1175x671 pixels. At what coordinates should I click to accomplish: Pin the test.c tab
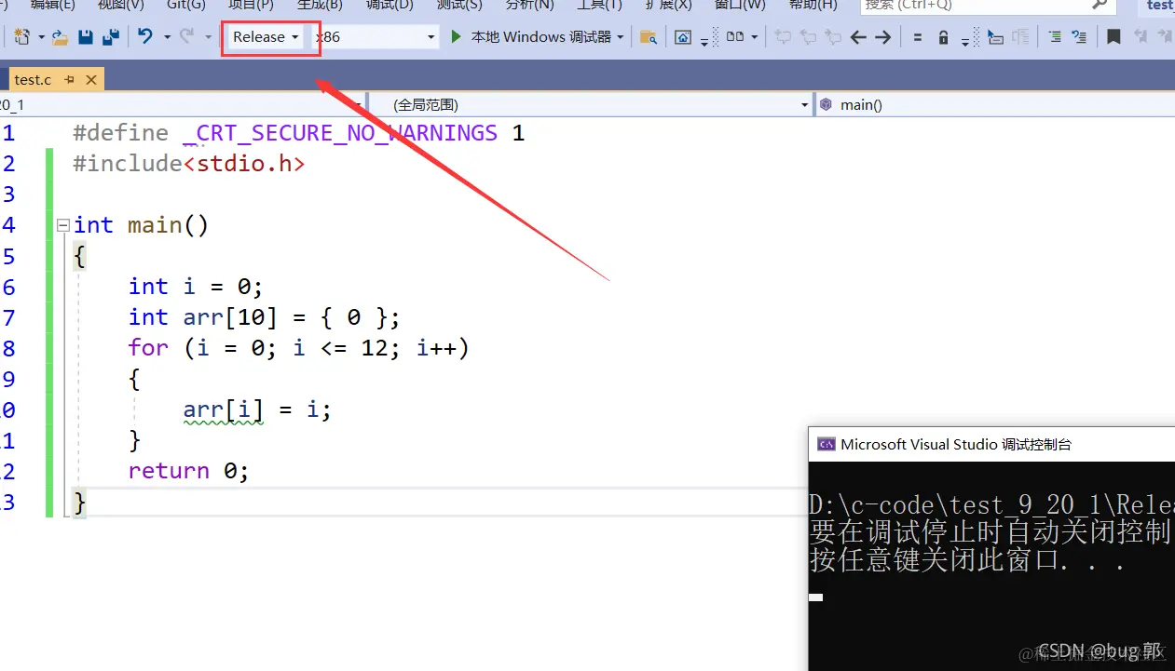point(70,80)
